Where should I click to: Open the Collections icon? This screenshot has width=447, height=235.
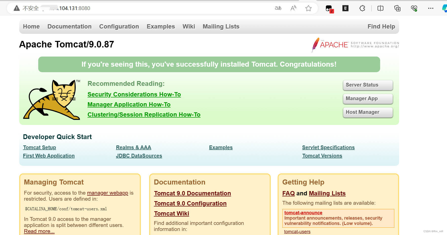tap(397, 8)
